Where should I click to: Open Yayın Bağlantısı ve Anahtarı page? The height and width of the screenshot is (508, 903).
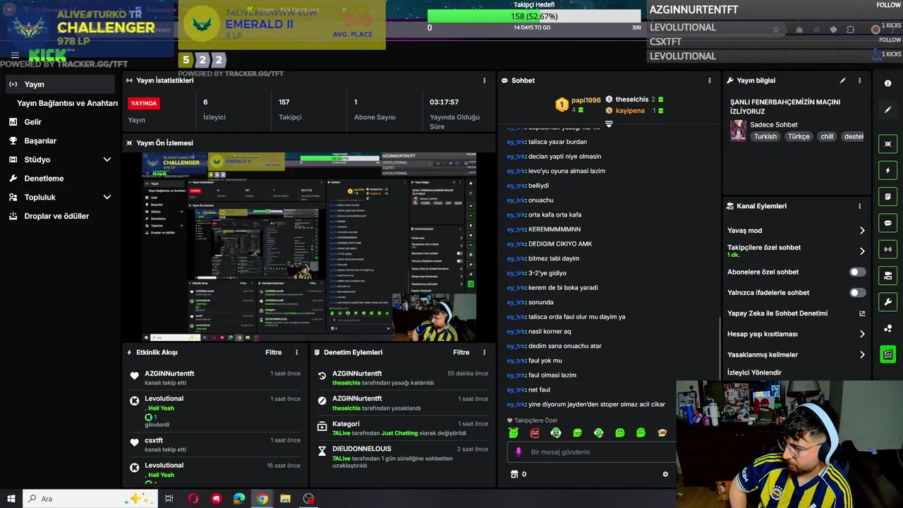click(67, 103)
